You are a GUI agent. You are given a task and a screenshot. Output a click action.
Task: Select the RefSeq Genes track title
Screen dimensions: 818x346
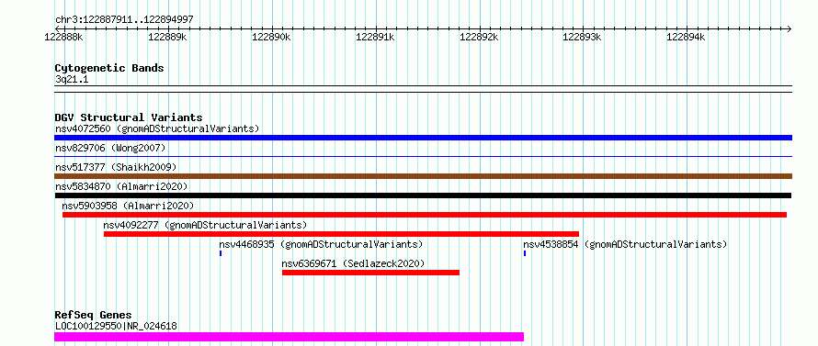[93, 316]
